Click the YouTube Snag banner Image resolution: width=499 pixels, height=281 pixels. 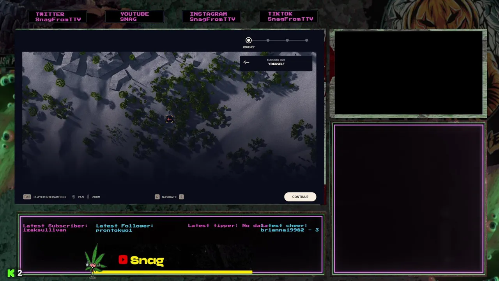point(134,17)
